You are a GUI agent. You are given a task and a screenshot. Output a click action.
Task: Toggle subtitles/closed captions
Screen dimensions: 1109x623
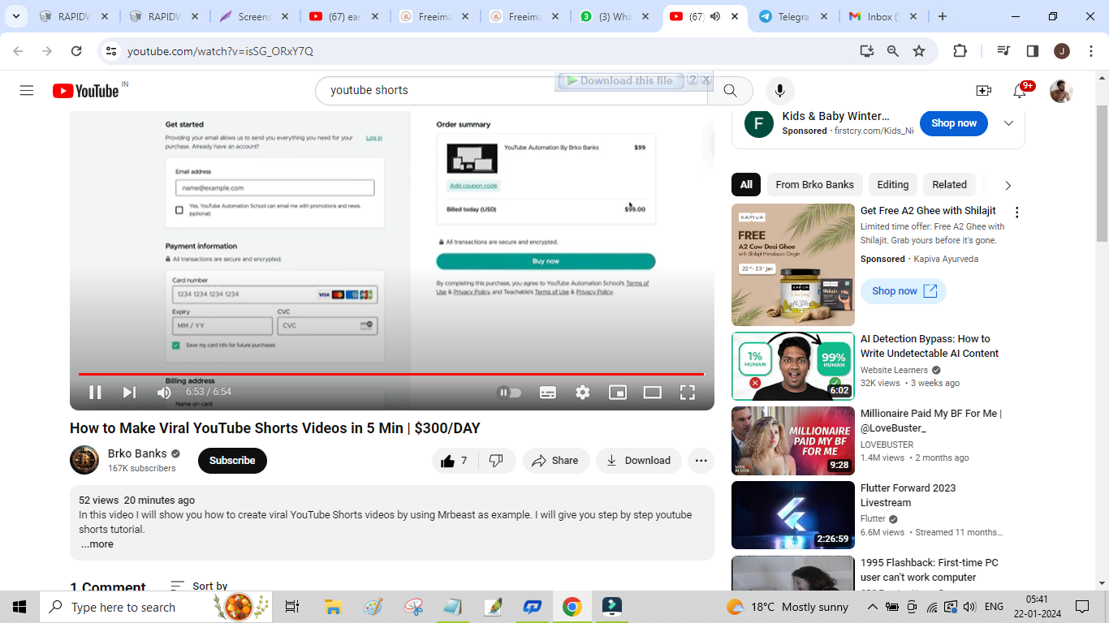click(548, 393)
